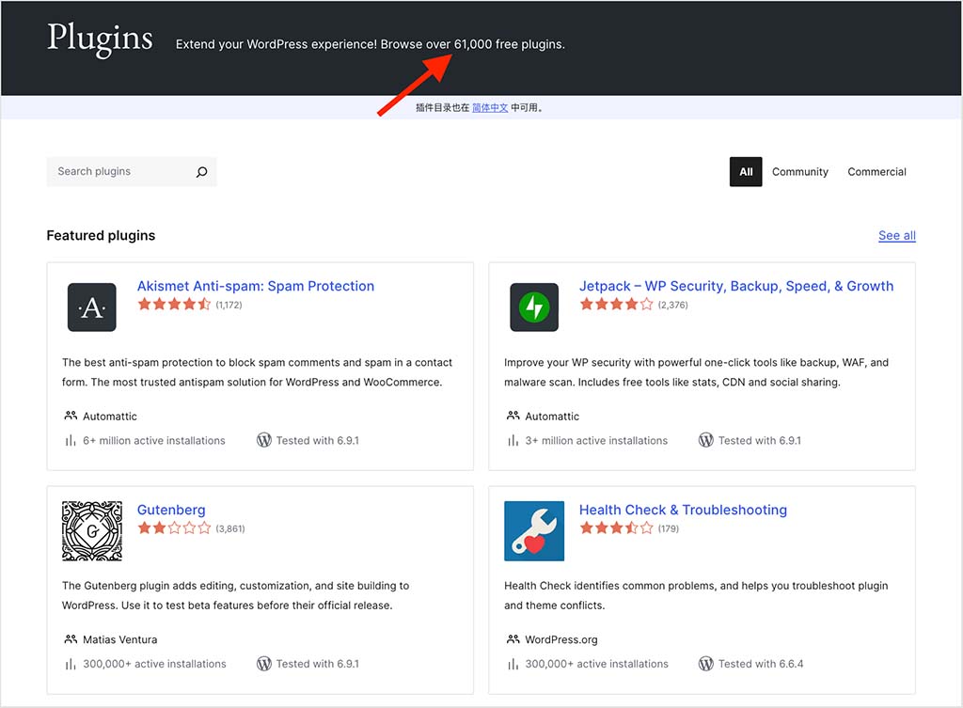Click the WordPress icon near Health Check's tested version
This screenshot has width=963, height=708.
point(706,664)
